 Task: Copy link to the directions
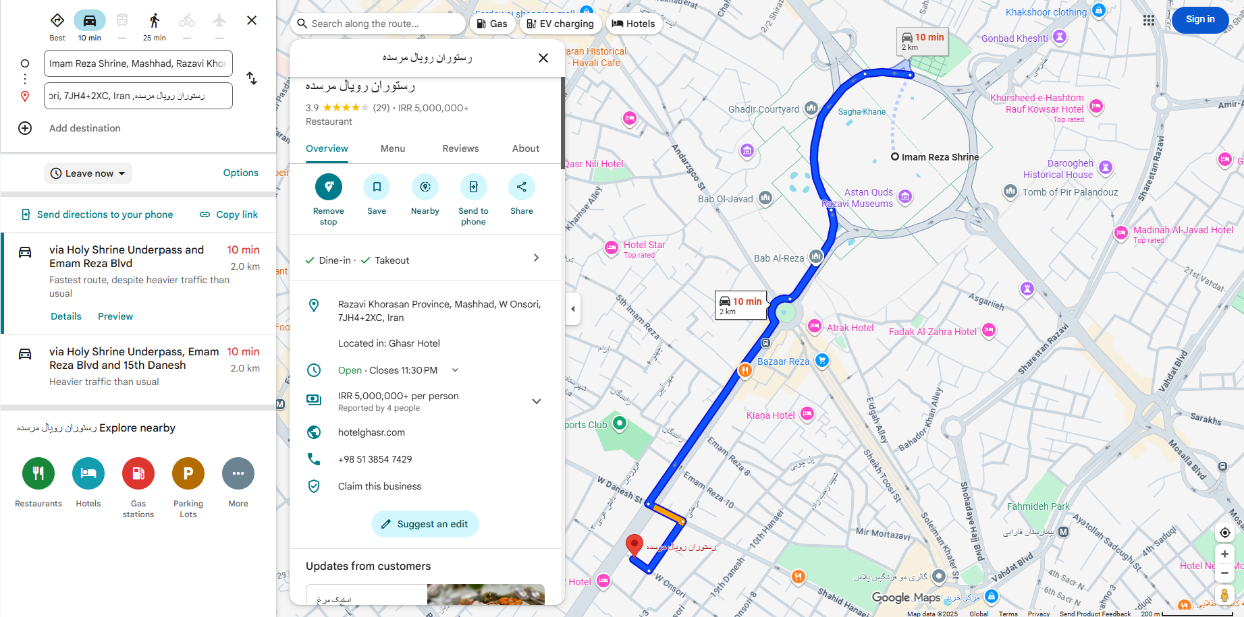229,214
